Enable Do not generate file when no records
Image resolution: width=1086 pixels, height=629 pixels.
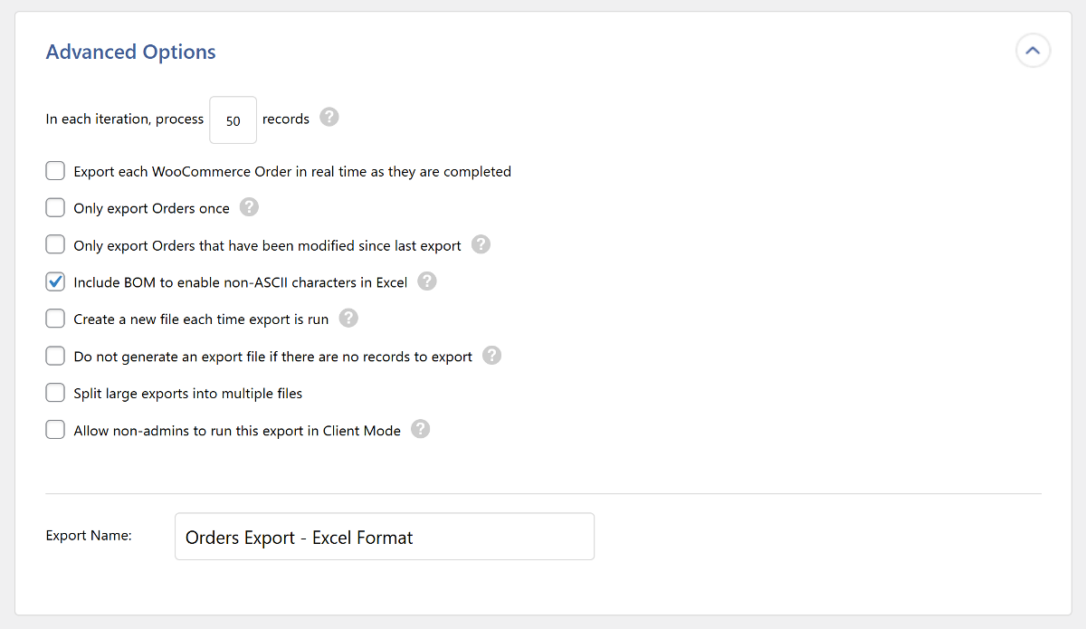click(x=54, y=356)
